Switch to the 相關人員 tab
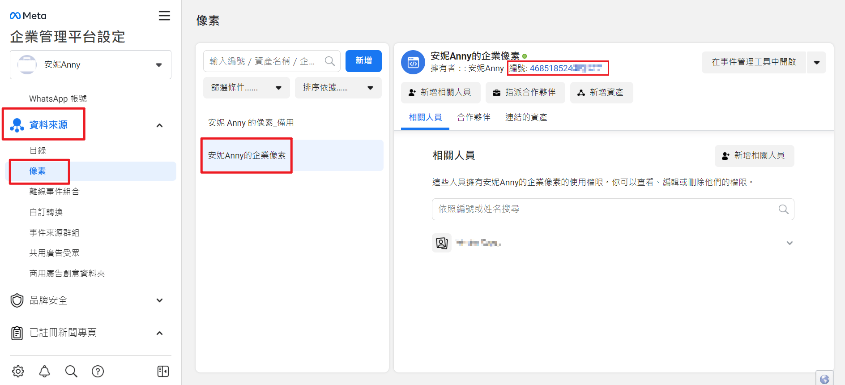 (x=425, y=117)
